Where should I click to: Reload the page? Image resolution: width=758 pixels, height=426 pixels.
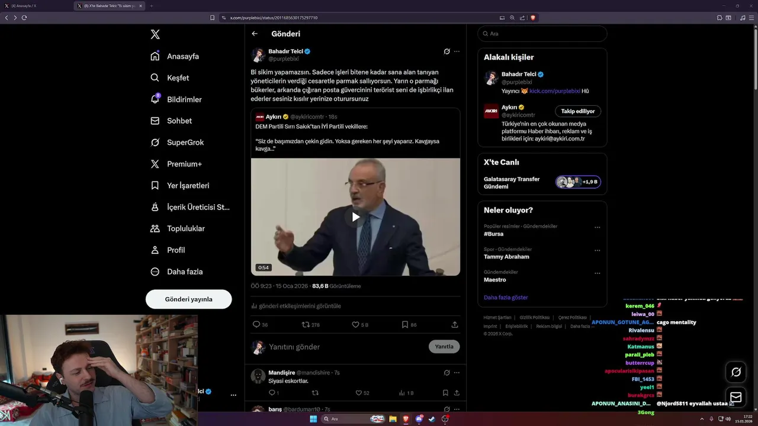click(x=24, y=18)
